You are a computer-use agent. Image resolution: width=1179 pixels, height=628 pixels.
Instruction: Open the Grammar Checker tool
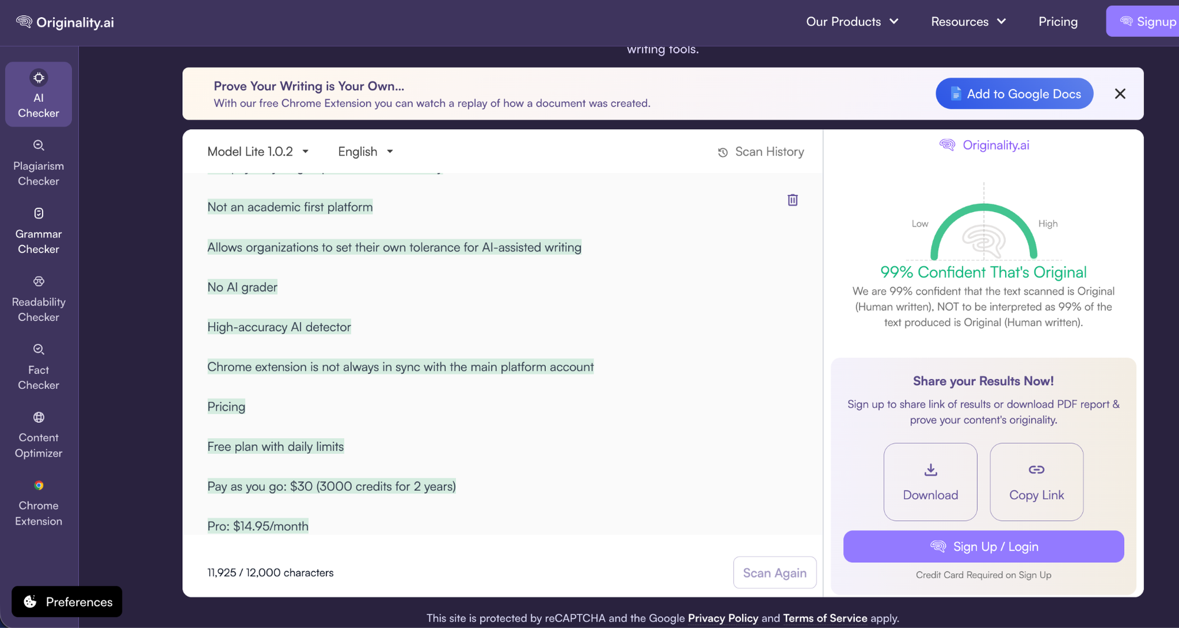click(x=38, y=231)
